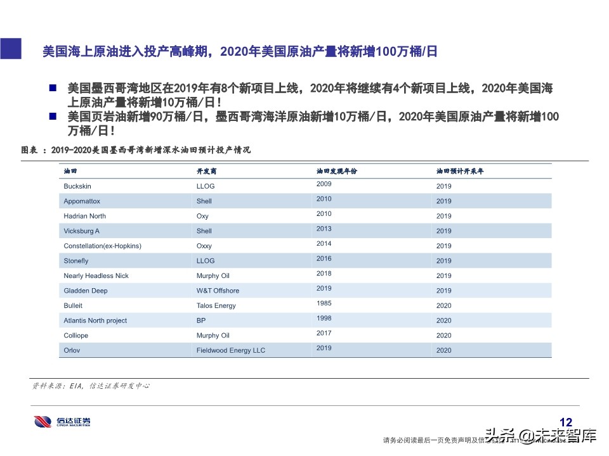Viewport: 609px width, 456px height.
Task: Click discovery year 2013 for Vicksburg A
Action: 324,229
